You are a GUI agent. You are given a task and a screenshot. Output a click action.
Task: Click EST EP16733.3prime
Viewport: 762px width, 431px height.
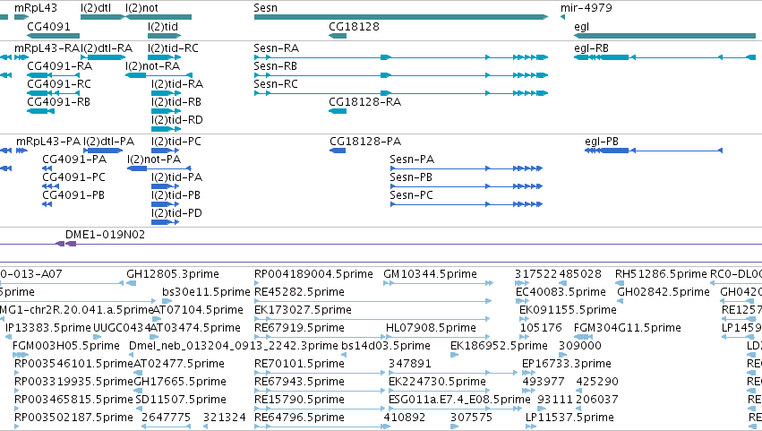567,365
